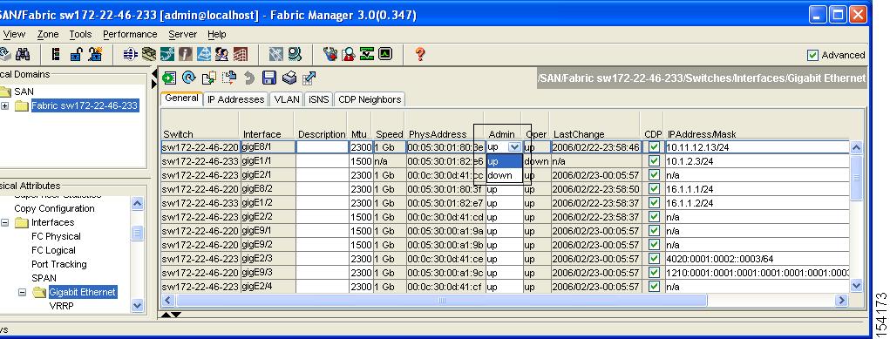Click the Description cell for gigE8/1
890x339 pixels.
click(322, 147)
